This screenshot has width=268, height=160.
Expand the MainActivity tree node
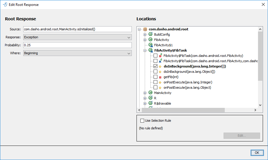click(x=145, y=93)
